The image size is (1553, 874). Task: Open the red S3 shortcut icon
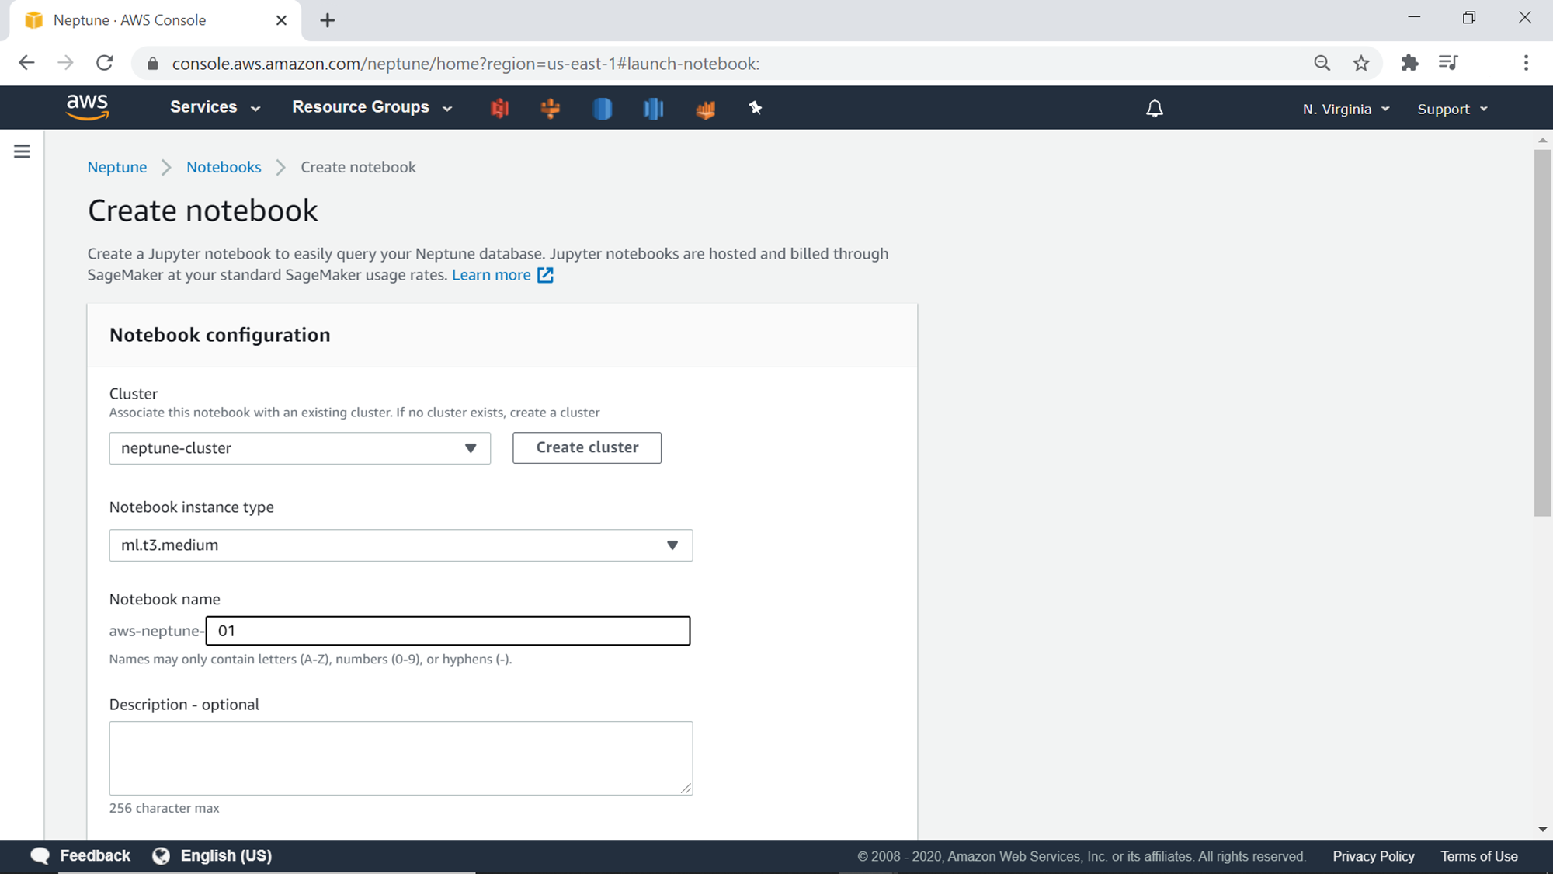[499, 108]
